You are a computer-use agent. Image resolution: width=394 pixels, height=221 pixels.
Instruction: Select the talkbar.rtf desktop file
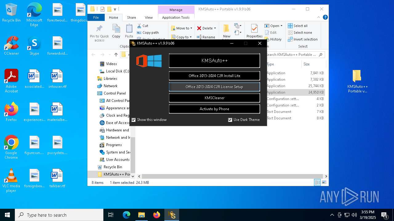[x=57, y=178]
